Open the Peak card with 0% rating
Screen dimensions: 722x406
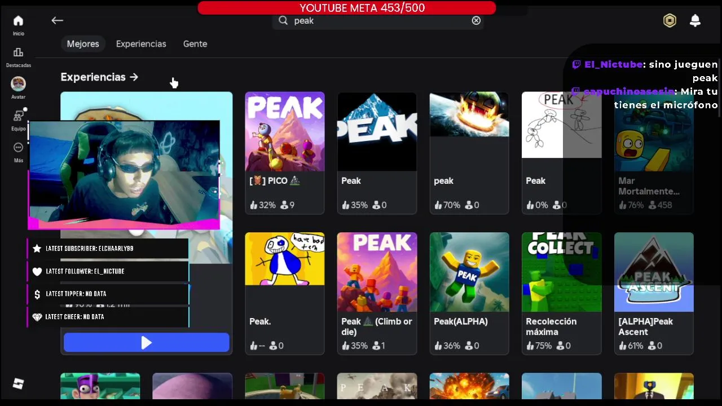(x=562, y=153)
